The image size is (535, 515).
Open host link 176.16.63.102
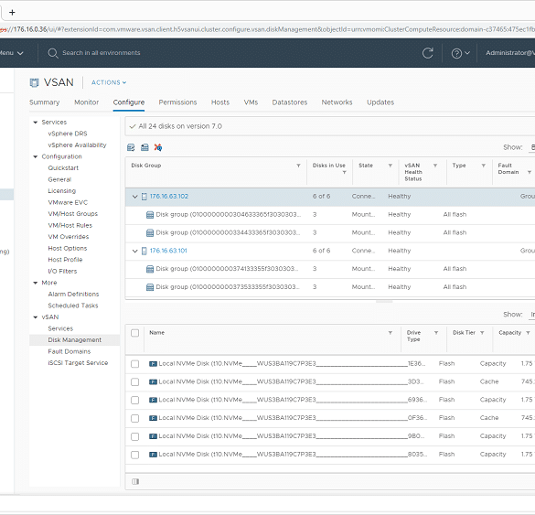tap(169, 197)
